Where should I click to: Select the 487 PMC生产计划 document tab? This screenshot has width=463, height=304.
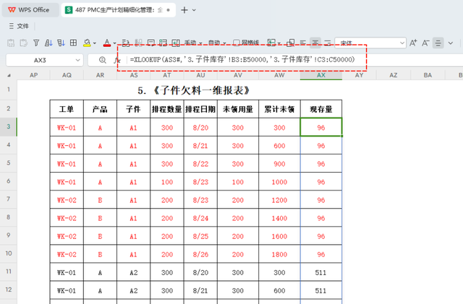point(119,9)
